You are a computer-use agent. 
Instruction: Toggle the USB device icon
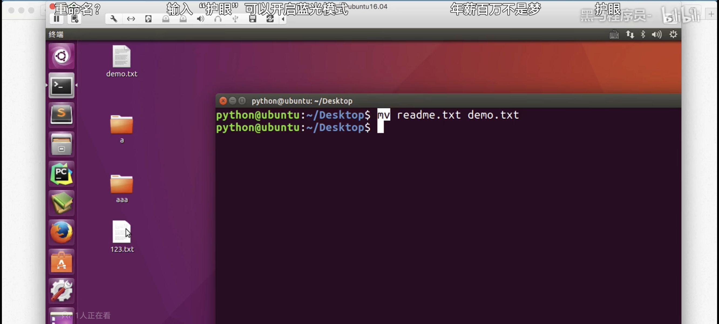pos(235,19)
